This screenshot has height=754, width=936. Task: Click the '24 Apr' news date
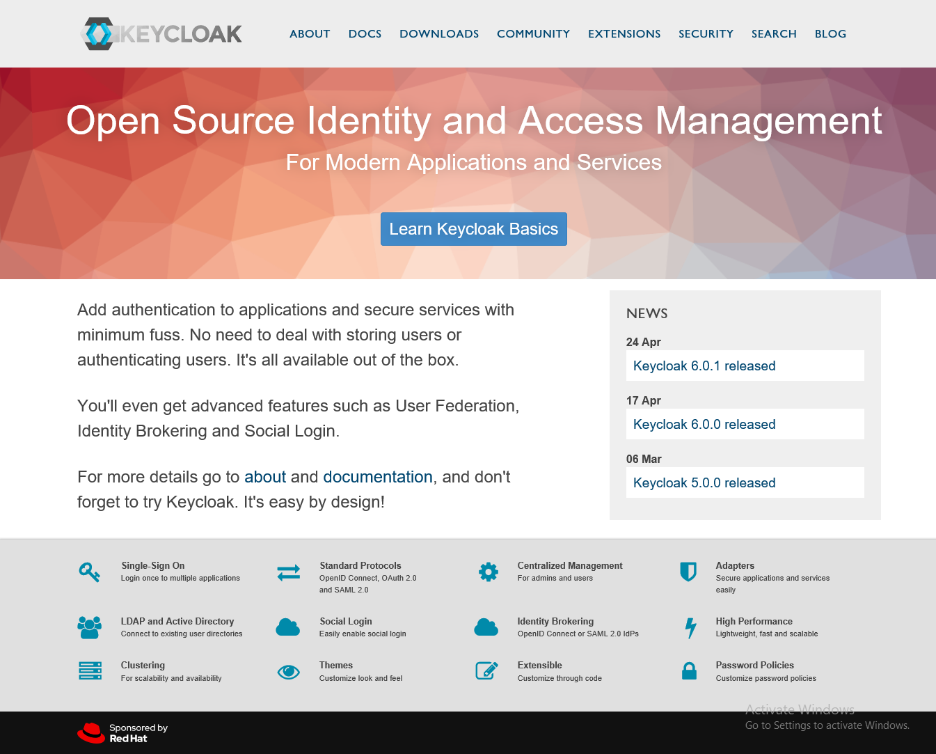click(644, 342)
